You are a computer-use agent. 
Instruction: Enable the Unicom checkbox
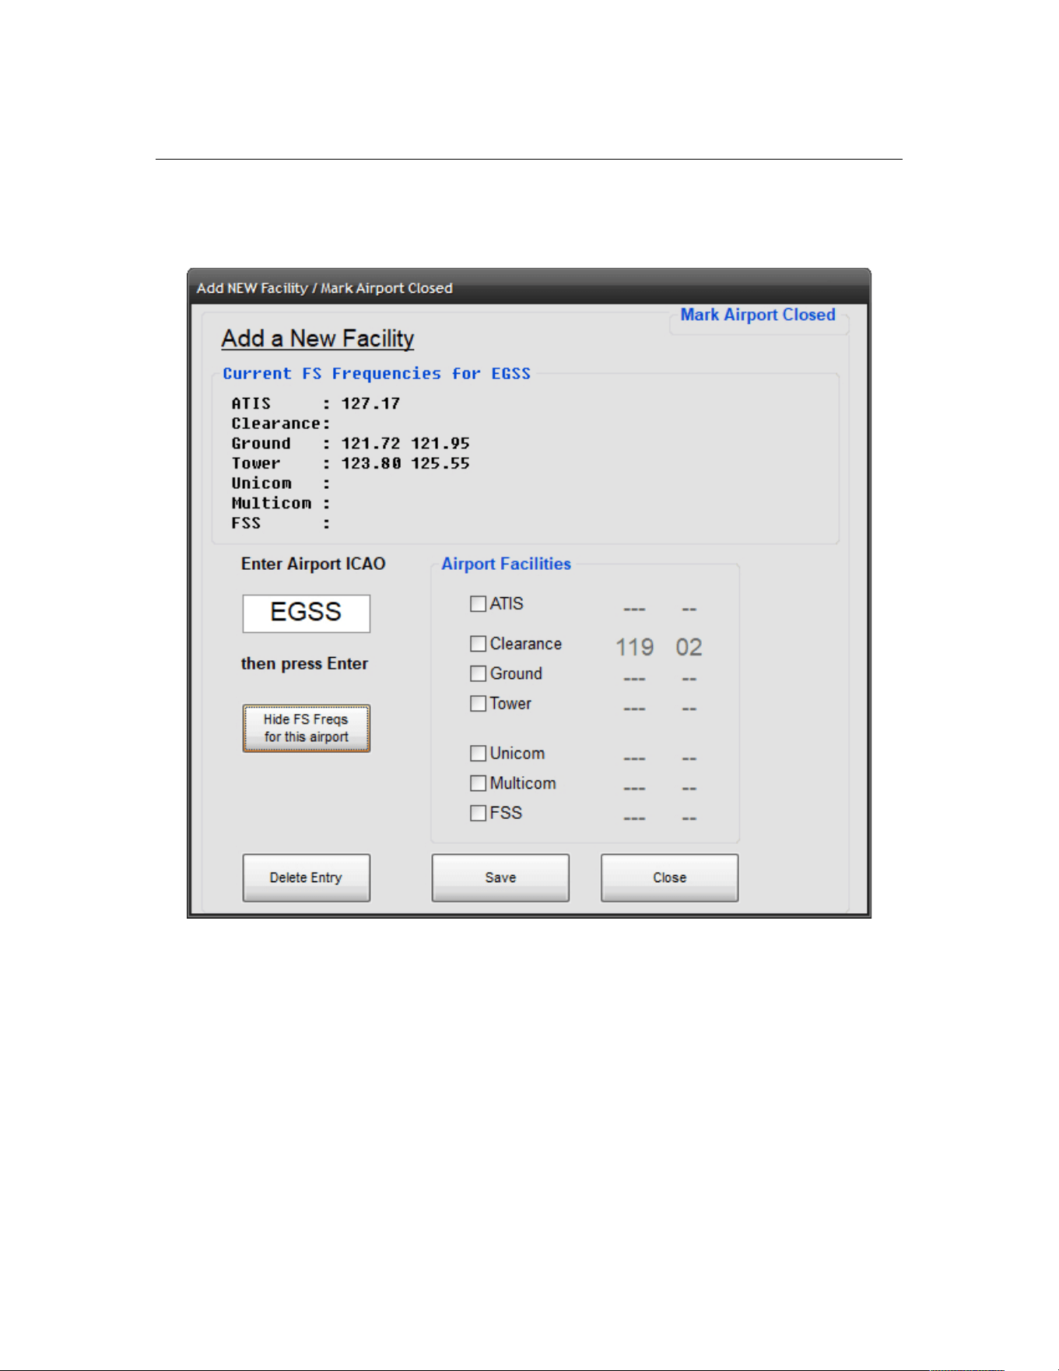click(x=478, y=754)
